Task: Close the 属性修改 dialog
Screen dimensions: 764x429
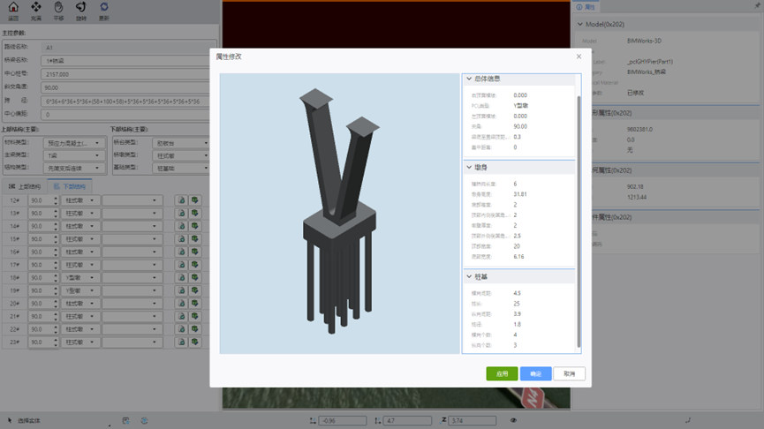Action: 579,56
